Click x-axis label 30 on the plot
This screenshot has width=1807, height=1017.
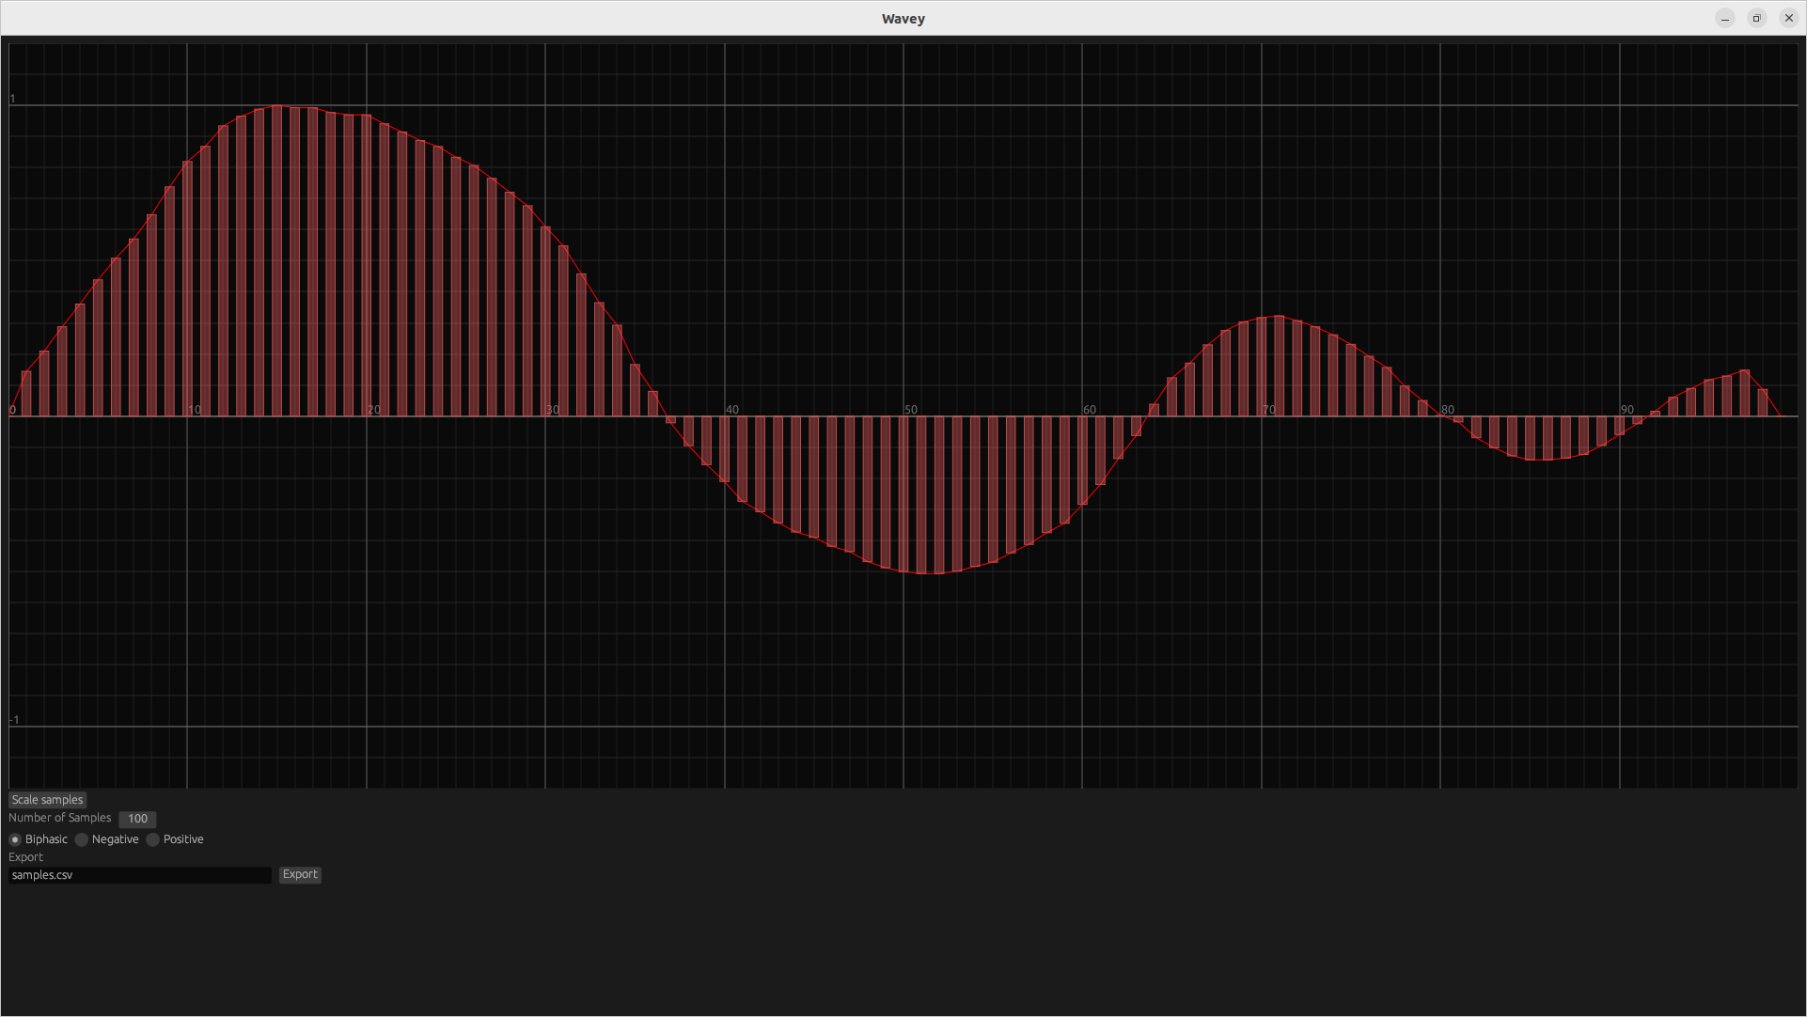coord(552,410)
